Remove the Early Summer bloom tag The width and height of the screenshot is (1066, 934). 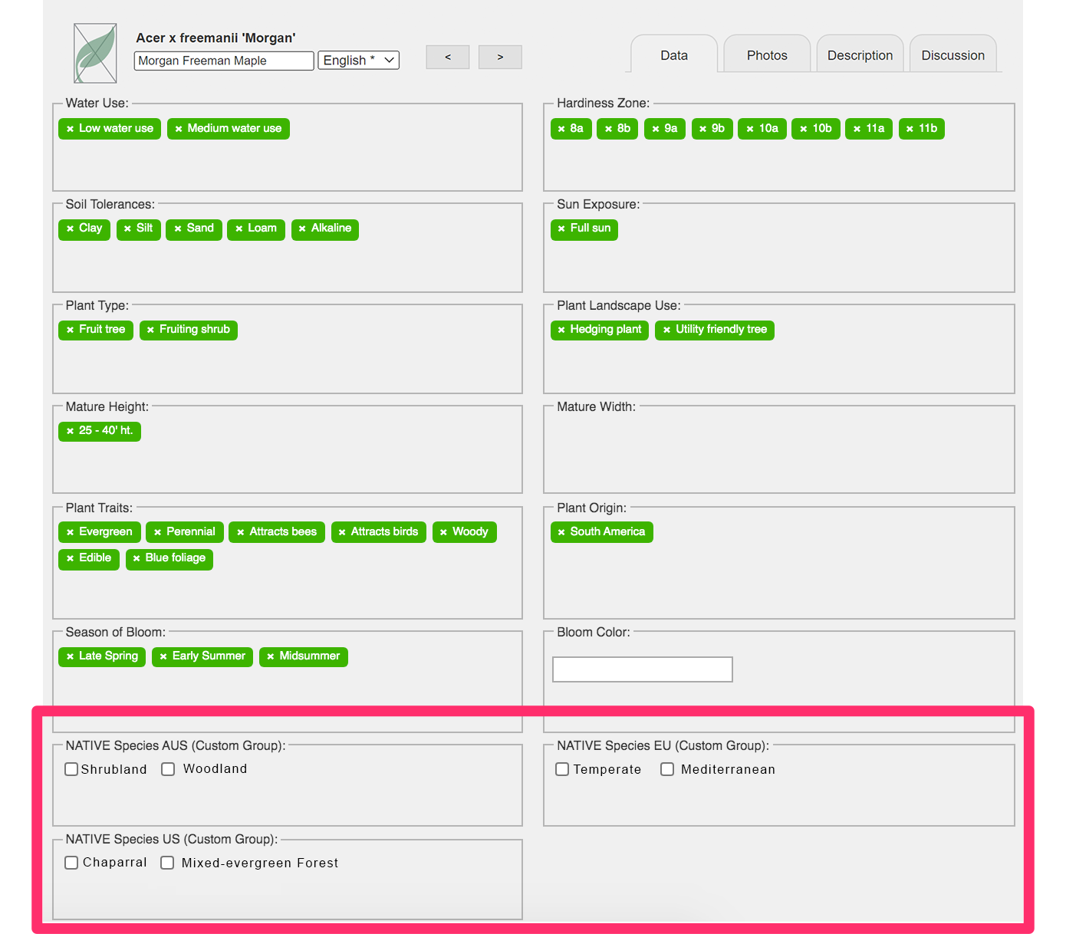163,656
